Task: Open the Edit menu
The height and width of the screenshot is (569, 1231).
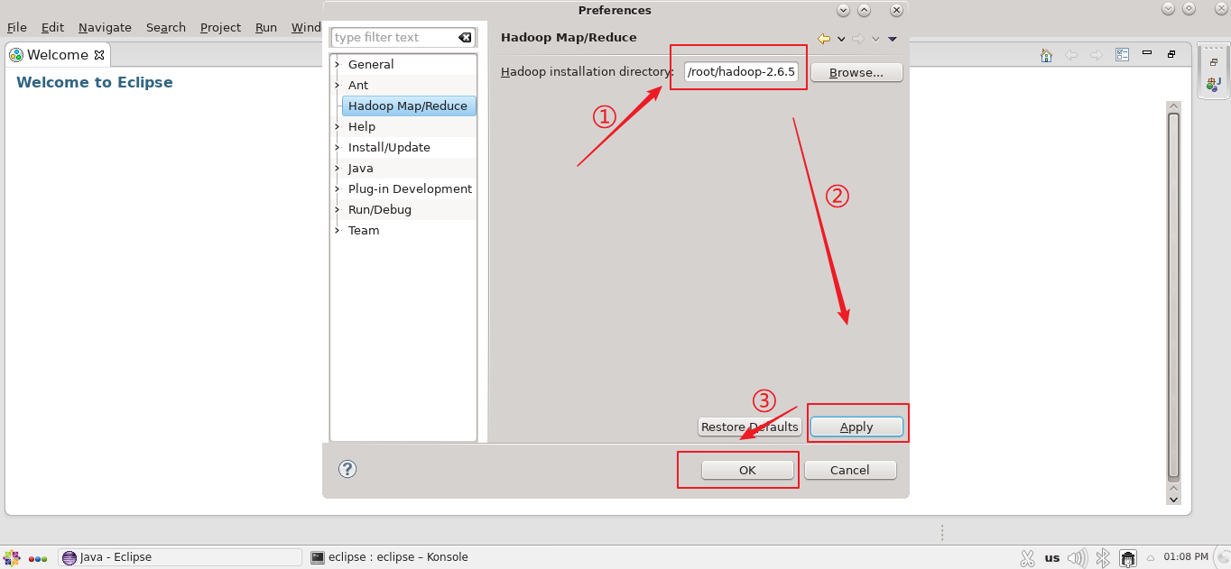Action: [52, 27]
